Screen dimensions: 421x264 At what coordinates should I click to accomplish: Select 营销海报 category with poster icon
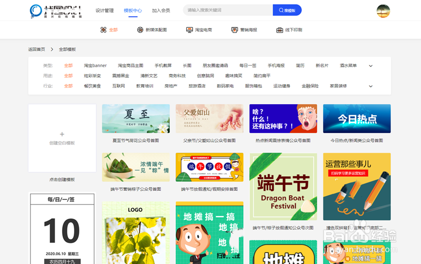click(244, 30)
